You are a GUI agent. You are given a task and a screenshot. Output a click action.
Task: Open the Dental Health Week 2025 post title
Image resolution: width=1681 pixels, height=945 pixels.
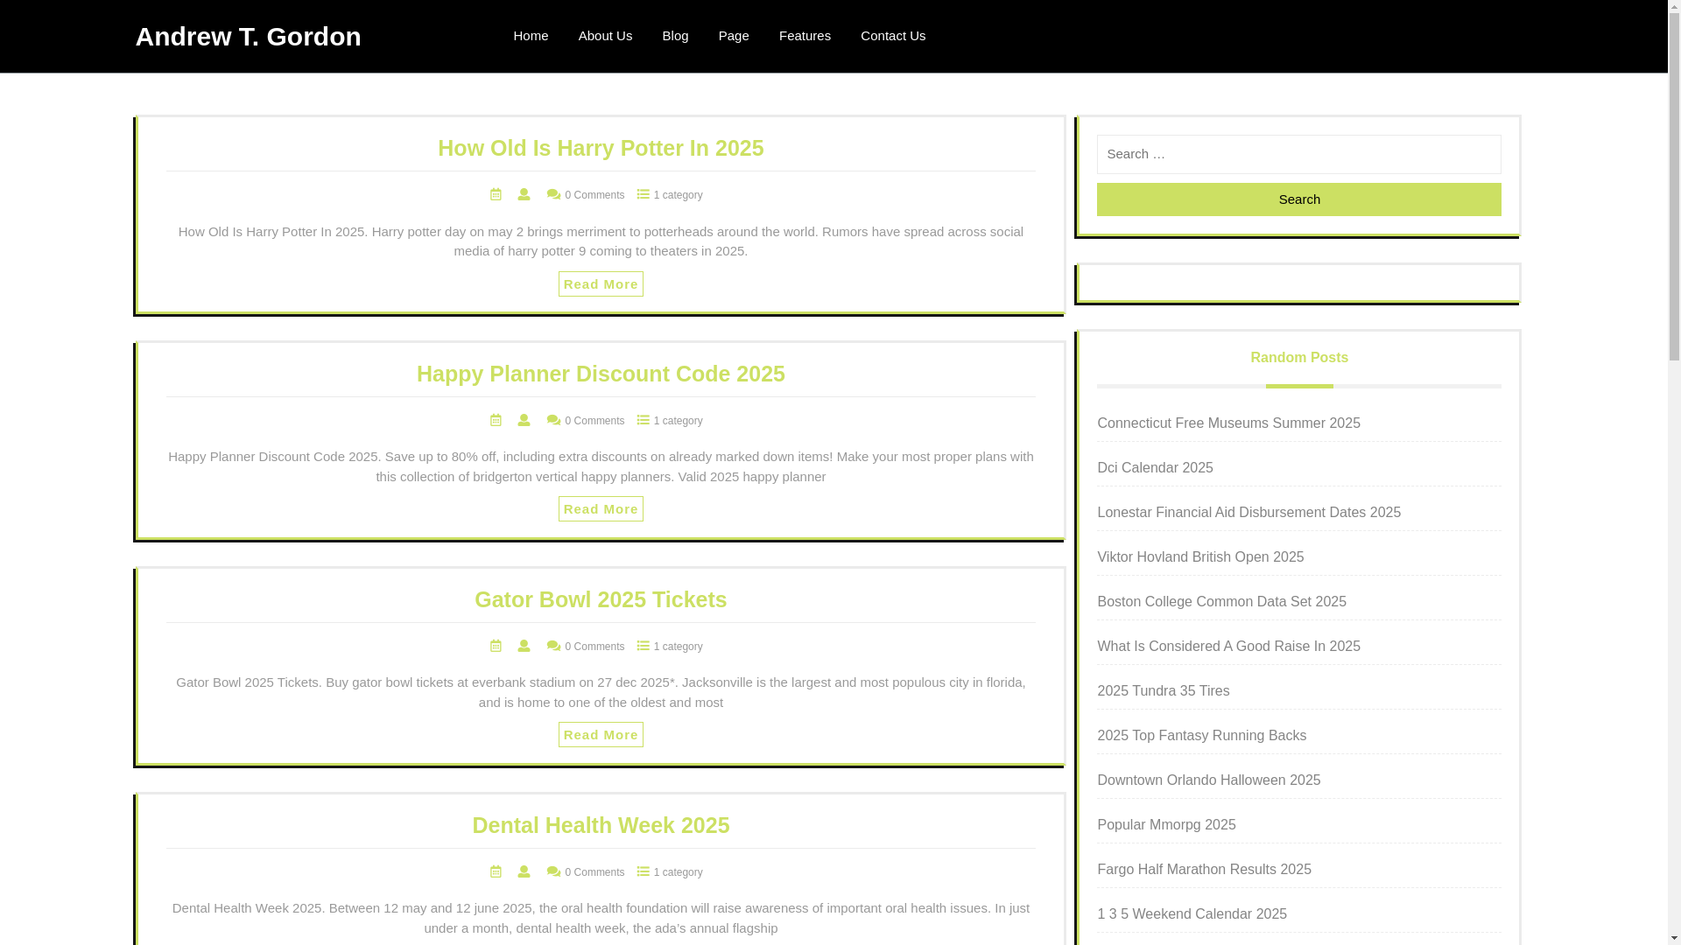point(601,825)
